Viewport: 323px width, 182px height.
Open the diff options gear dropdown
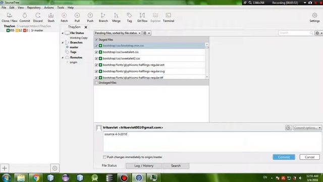318,33
